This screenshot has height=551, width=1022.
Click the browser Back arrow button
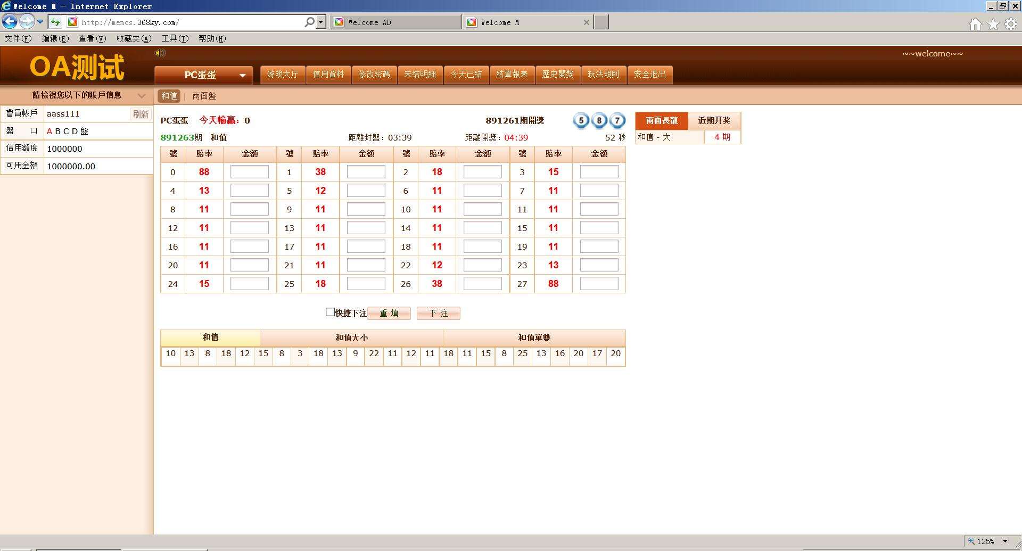click(x=10, y=21)
